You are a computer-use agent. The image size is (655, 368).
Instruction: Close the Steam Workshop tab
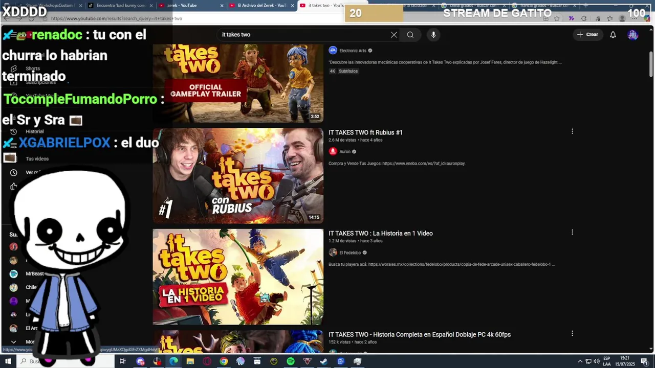(x=80, y=6)
